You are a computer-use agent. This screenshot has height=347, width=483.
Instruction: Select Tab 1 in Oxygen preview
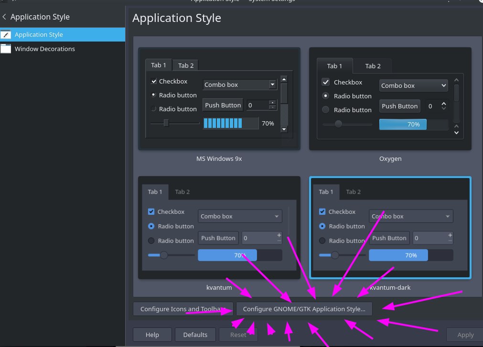334,66
